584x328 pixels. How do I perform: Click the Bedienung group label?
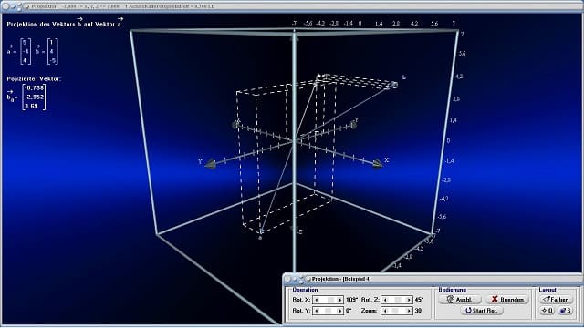(453, 290)
